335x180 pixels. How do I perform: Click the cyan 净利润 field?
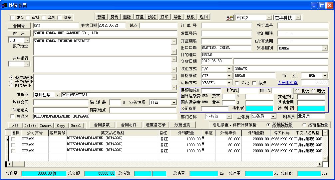click(311, 109)
